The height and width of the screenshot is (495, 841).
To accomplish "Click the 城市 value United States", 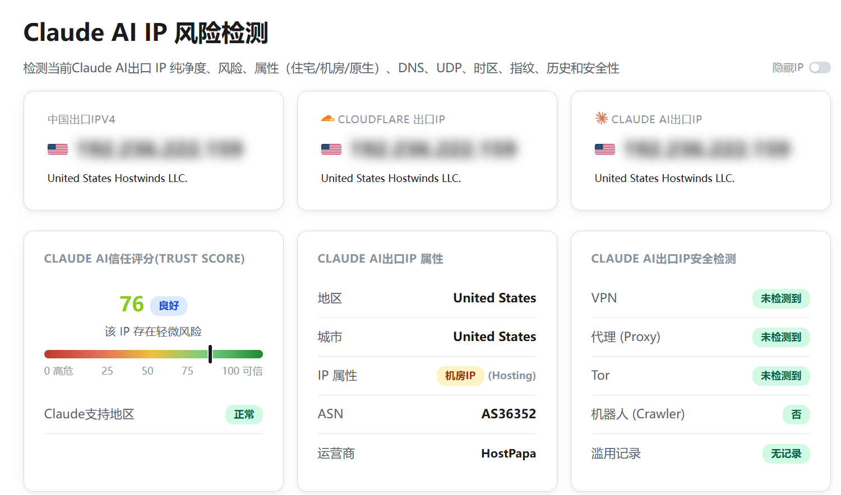I will (495, 337).
